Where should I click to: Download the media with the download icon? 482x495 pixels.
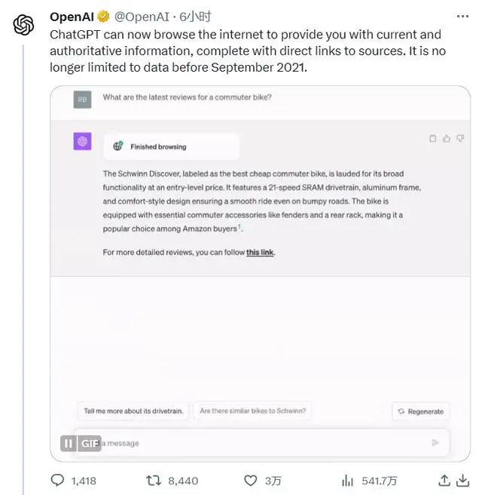click(463, 480)
